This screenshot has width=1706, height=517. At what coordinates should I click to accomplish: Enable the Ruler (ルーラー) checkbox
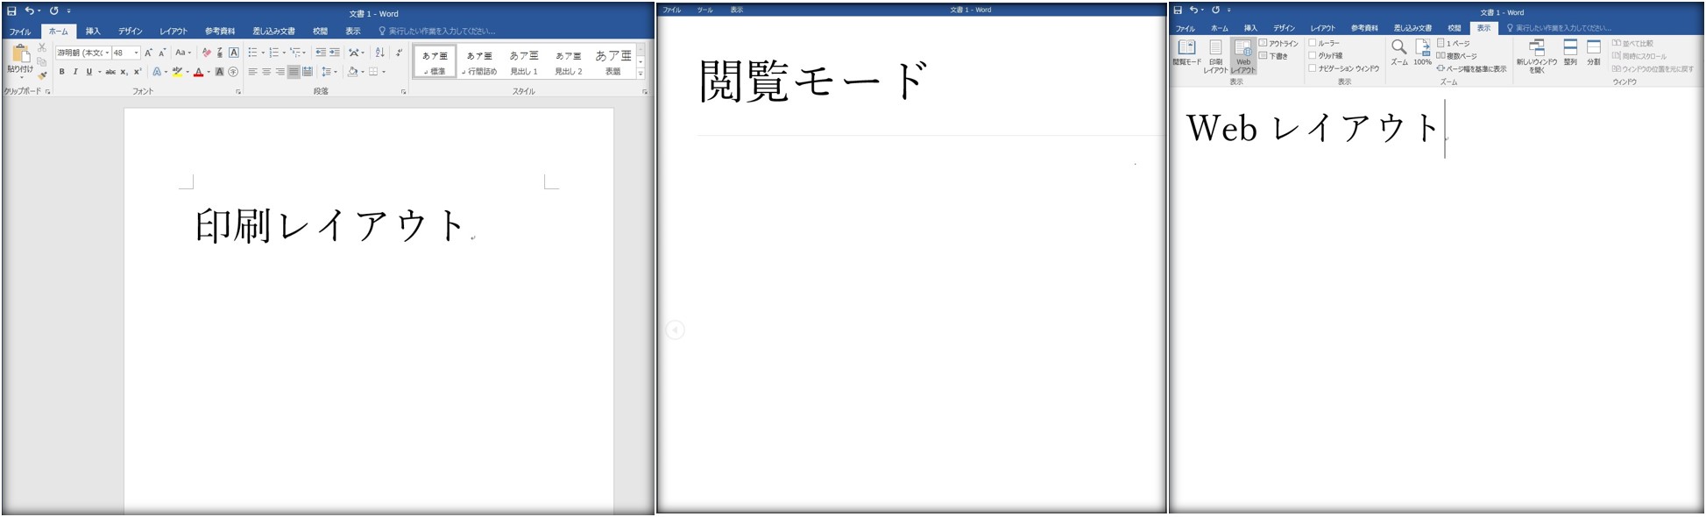[x=1313, y=43]
